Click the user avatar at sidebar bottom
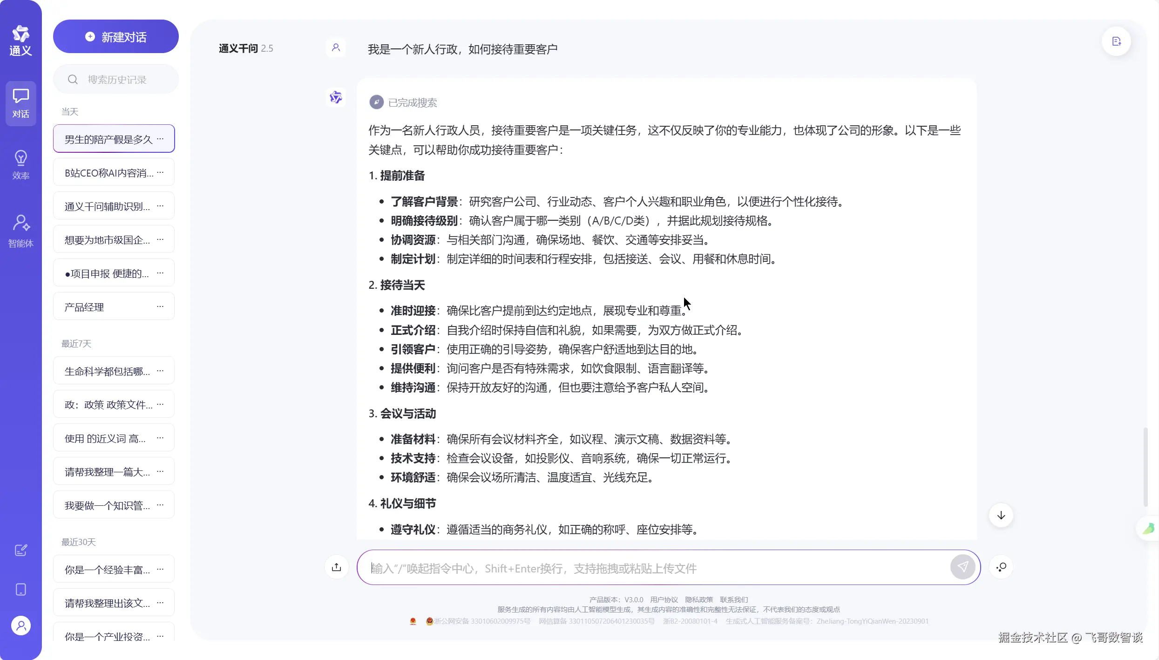Screen dimensions: 1159x660 click(20, 626)
